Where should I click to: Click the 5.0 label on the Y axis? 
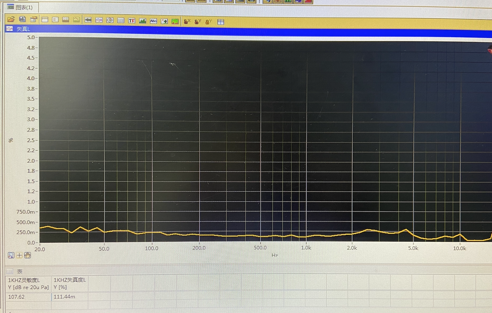(x=31, y=37)
